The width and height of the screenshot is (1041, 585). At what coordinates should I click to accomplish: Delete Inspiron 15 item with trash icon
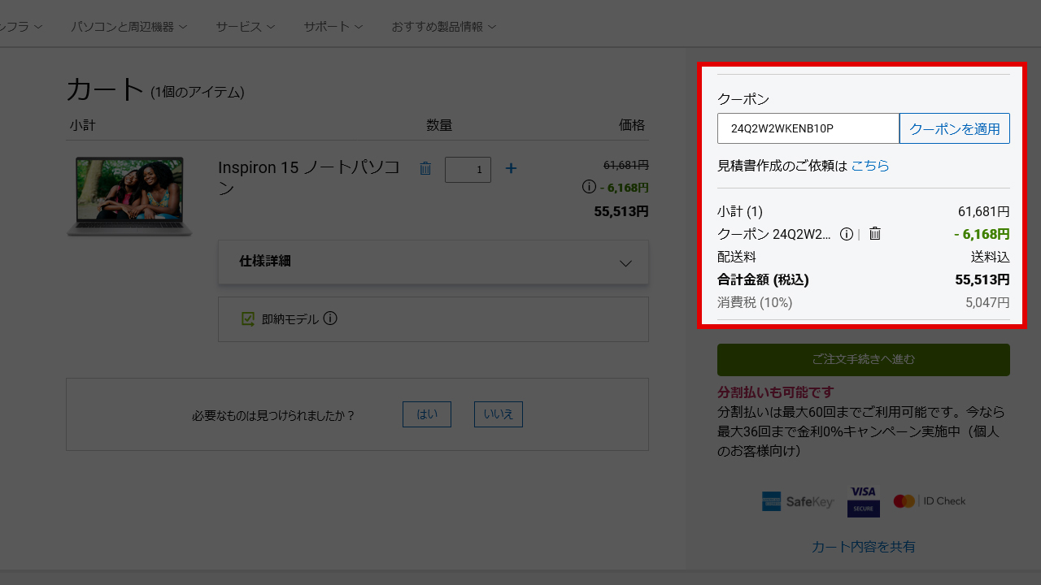click(x=425, y=168)
